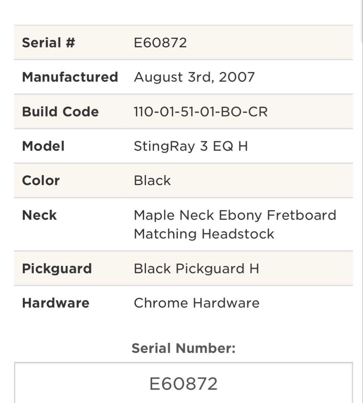363x403 pixels.
Task: Click the "Color" row label
Action: (x=41, y=180)
